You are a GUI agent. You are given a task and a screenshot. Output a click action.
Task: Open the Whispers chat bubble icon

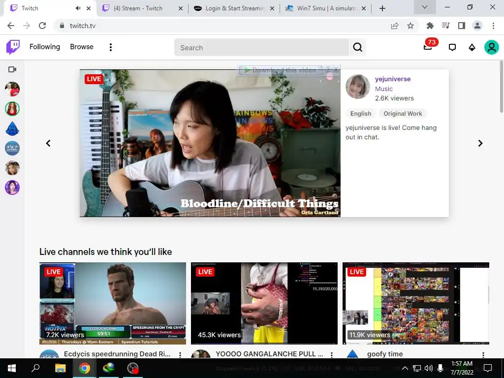click(x=452, y=48)
